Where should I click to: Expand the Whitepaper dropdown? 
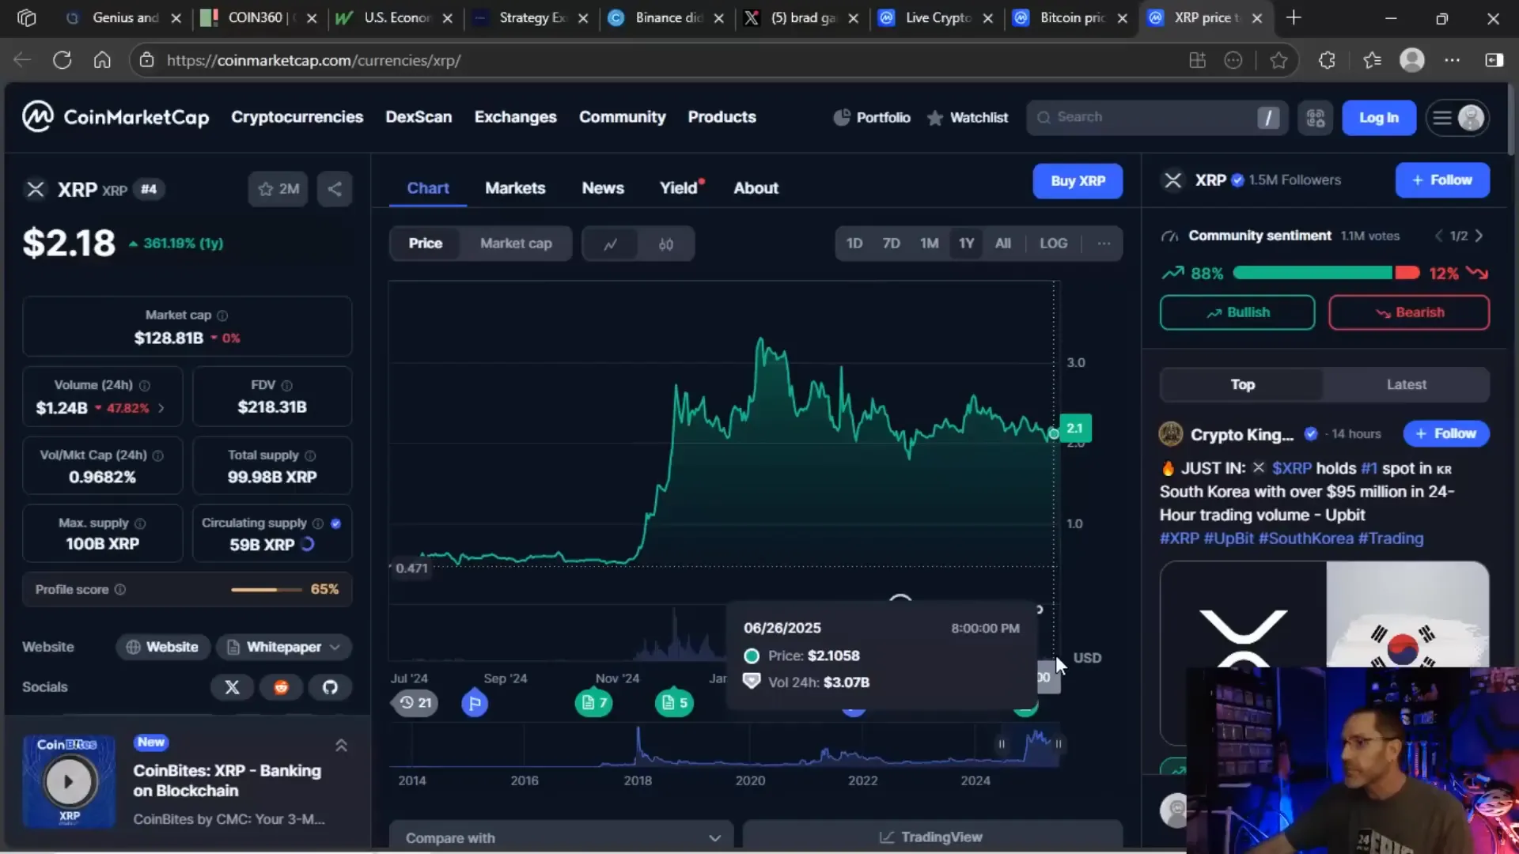click(284, 648)
